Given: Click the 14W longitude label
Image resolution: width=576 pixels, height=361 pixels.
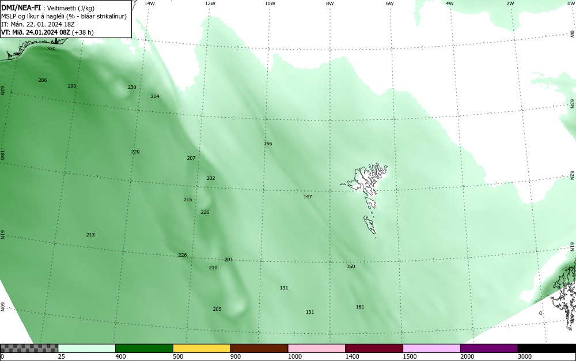Looking at the screenshot, I should pos(150,3).
